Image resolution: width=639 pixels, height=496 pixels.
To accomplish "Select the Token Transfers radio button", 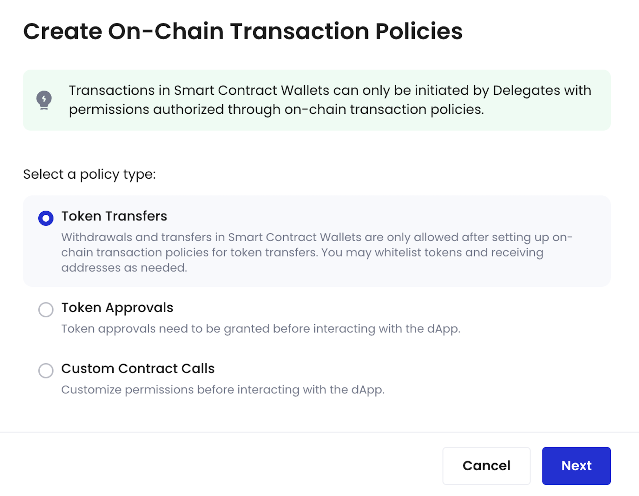I will click(46, 218).
